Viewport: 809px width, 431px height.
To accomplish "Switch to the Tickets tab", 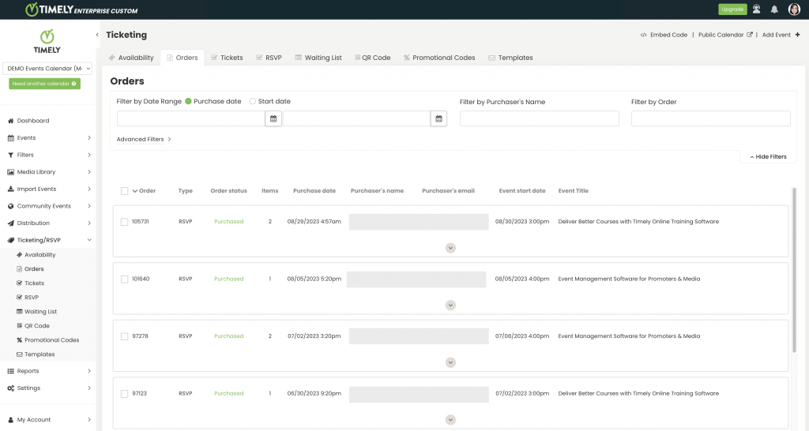I will point(227,58).
